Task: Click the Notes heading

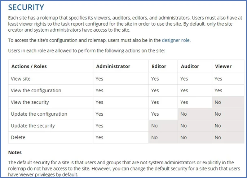Action: coord(15,152)
